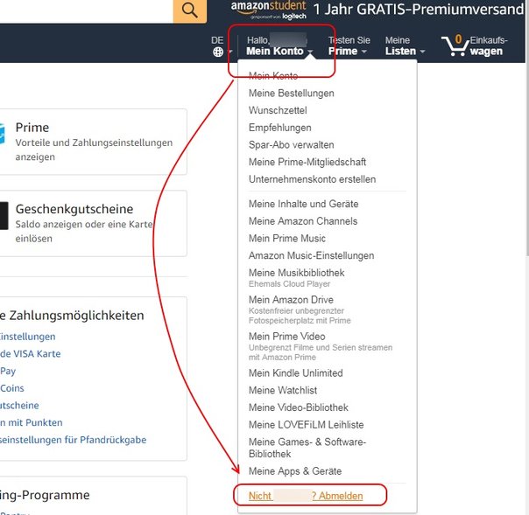Select Meine Apps & Geräte
Screen dimensions: 529x515
click(295, 471)
